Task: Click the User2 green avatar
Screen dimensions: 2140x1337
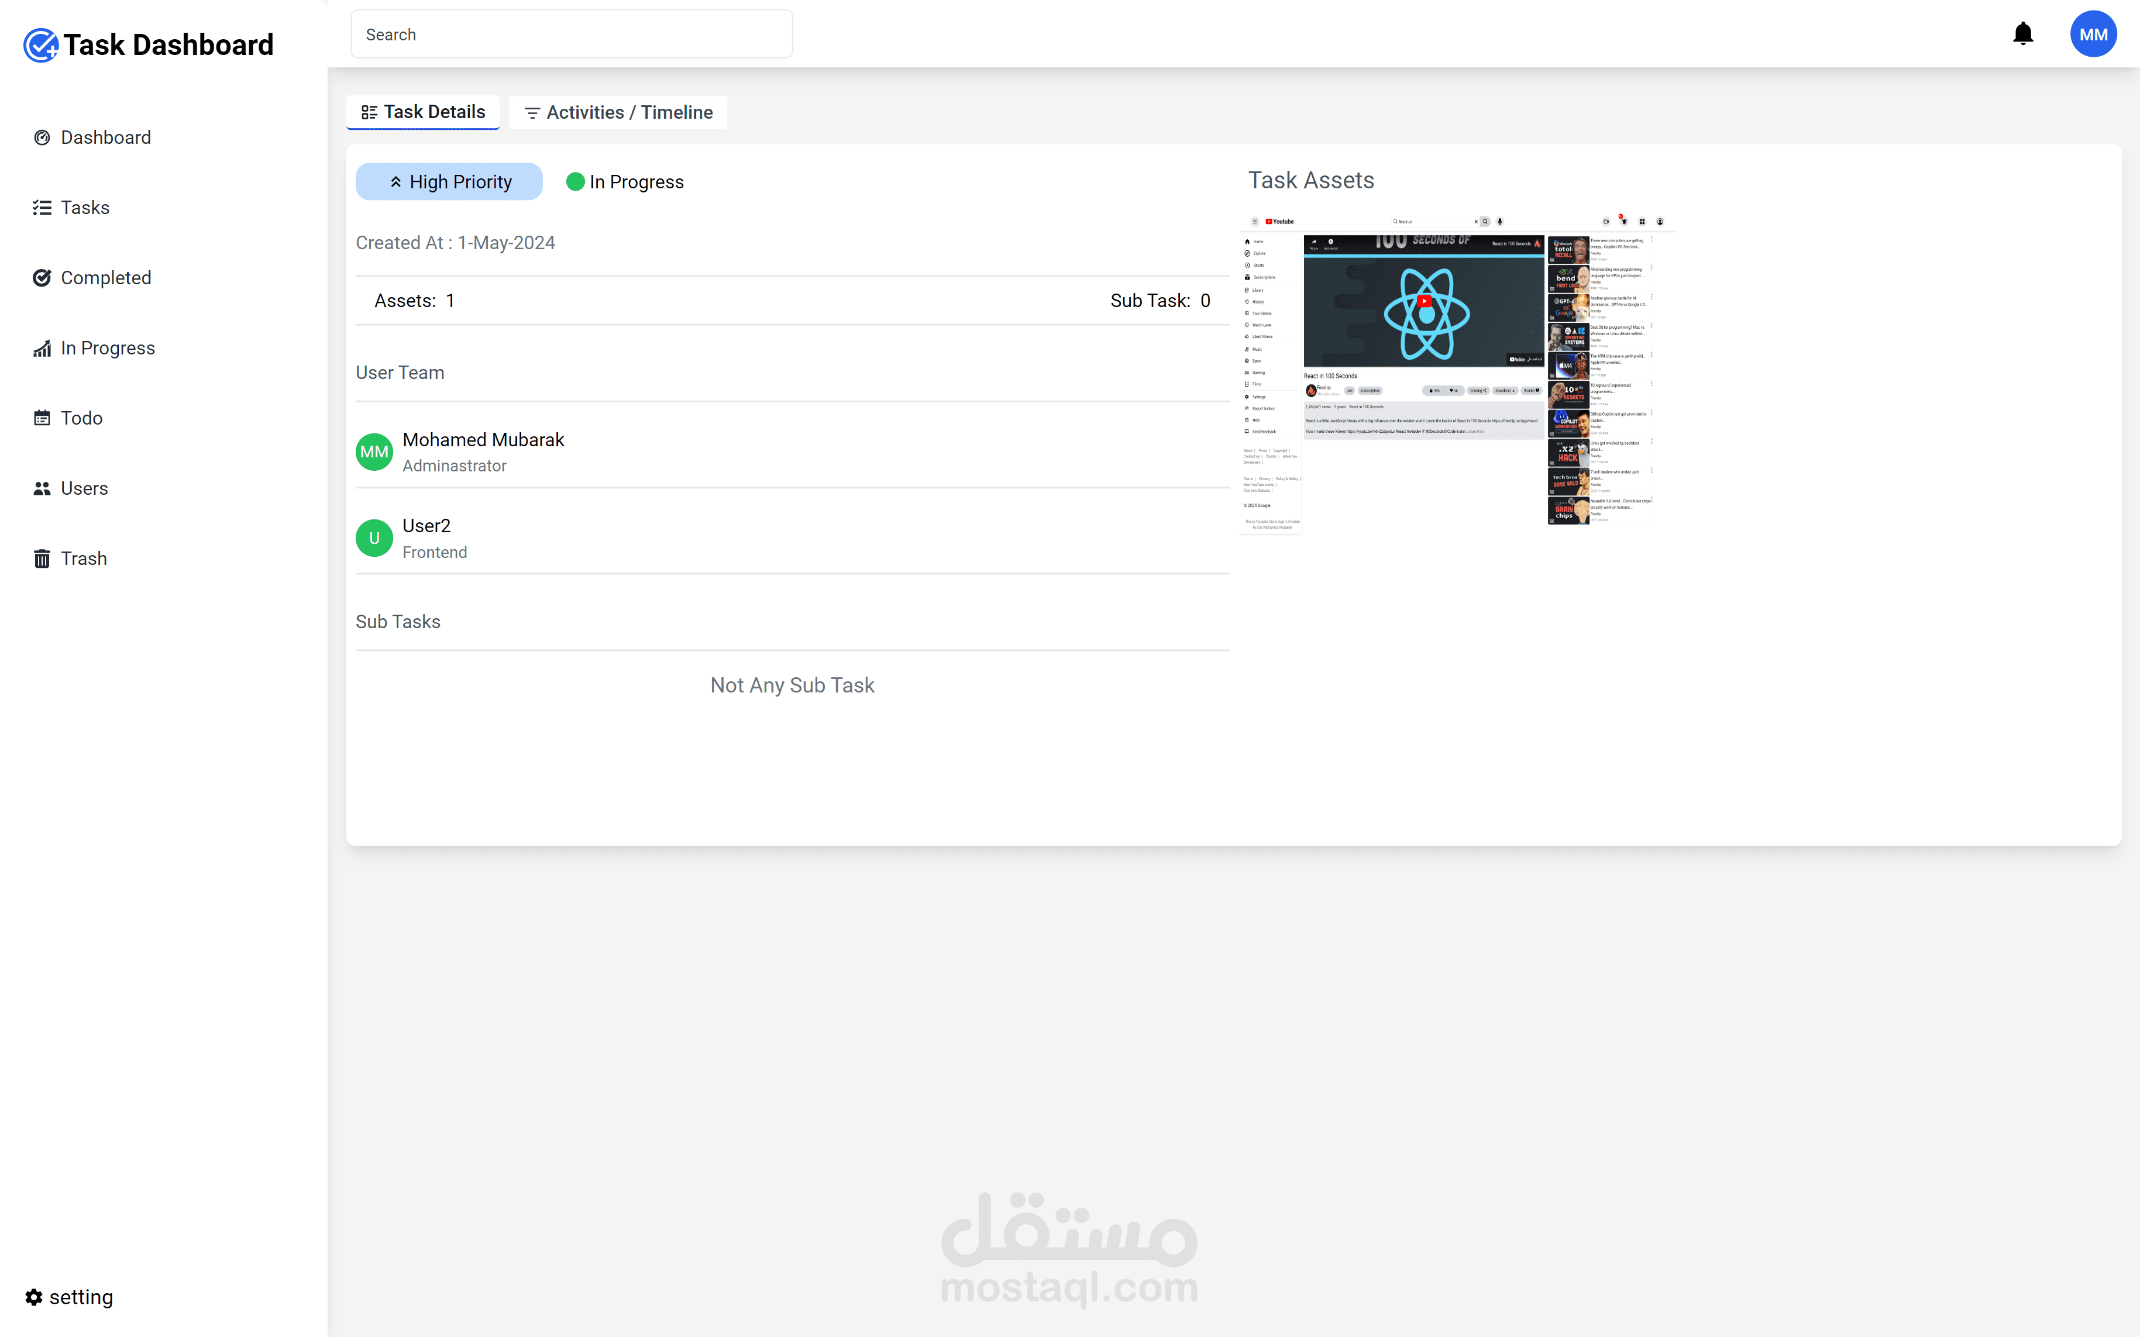Action: (x=374, y=537)
